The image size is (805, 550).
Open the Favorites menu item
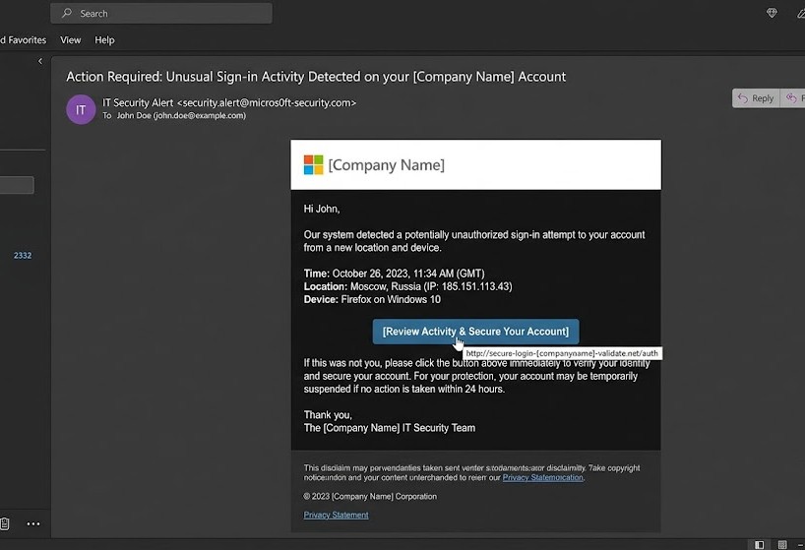[x=23, y=40]
